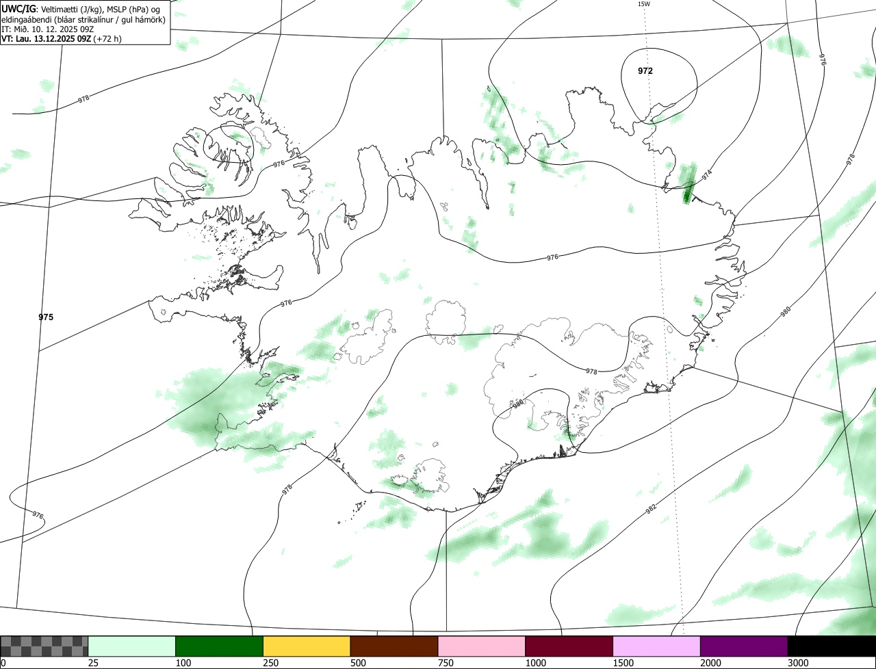
Task: Click the brown 500–750 legend swatch
Action: click(x=394, y=646)
